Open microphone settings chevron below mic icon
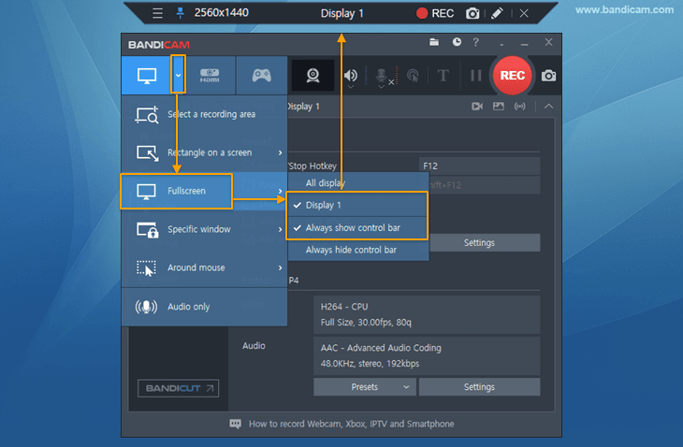This screenshot has width=683, height=447. click(382, 87)
